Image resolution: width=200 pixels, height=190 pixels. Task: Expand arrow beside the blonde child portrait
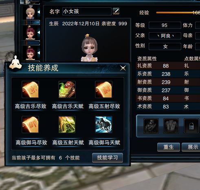pyautogui.click(x=39, y=12)
